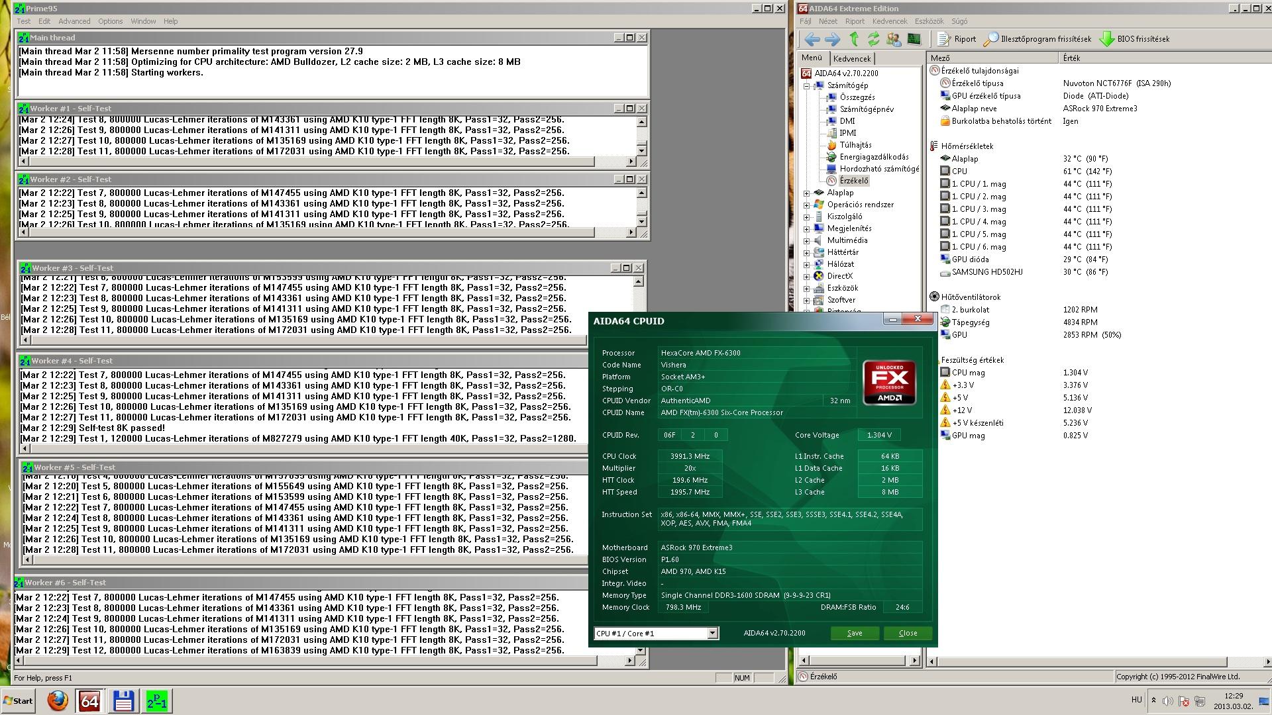Open the Fájl menu in AIDA64
The height and width of the screenshot is (715, 1272).
(x=806, y=21)
